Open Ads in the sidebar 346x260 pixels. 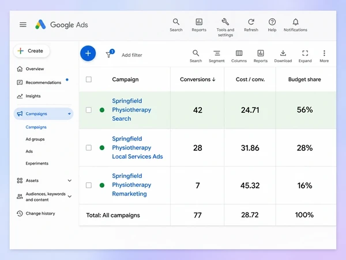(x=29, y=151)
